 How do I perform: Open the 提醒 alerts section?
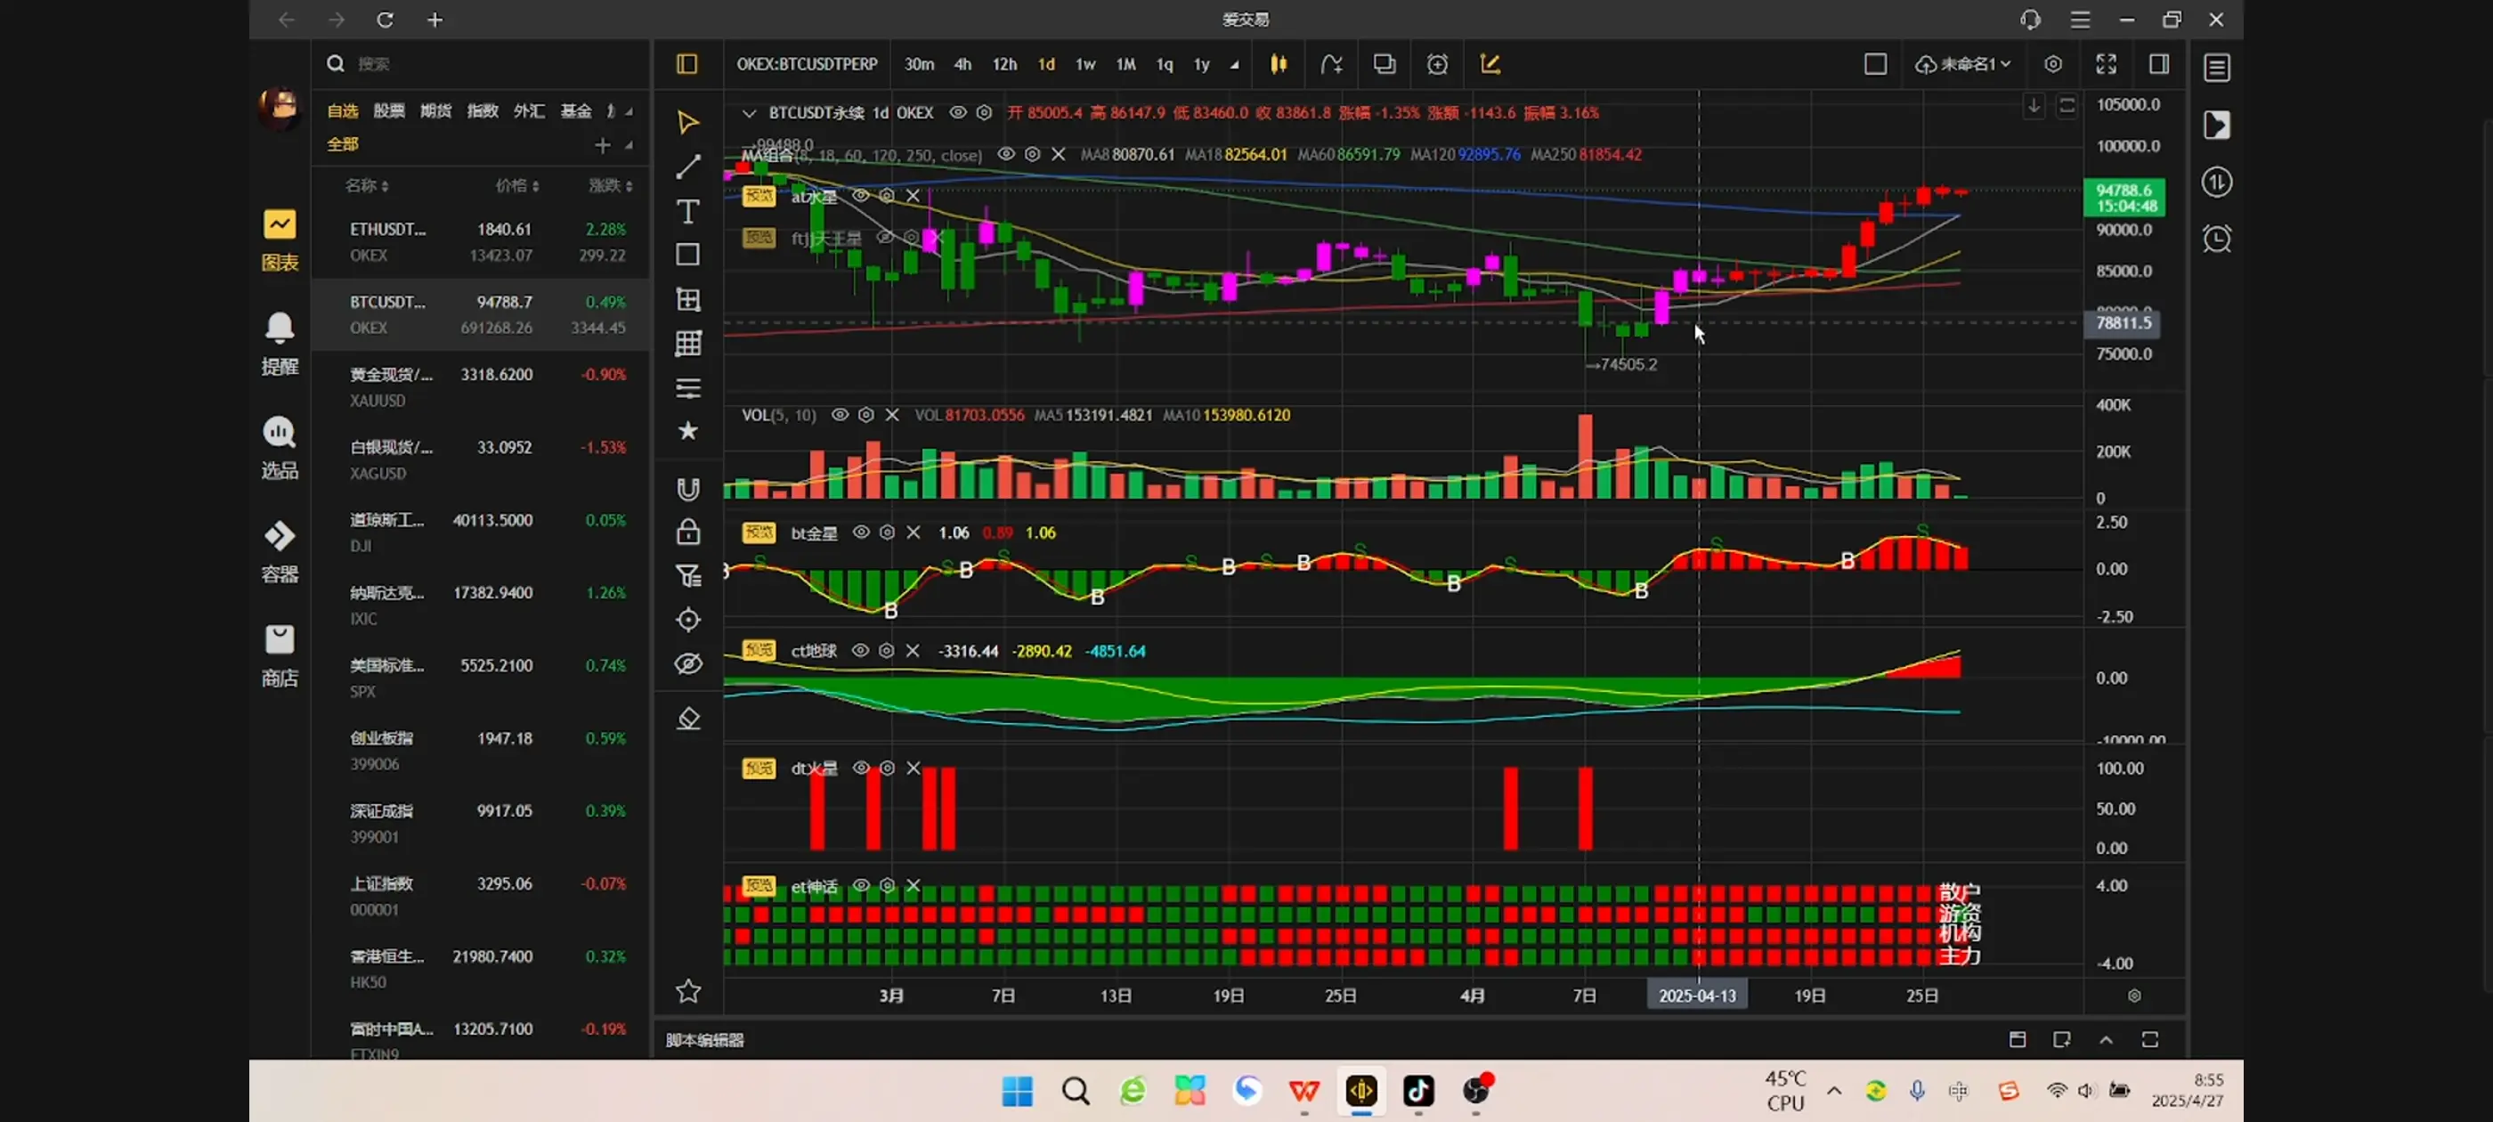(x=280, y=345)
